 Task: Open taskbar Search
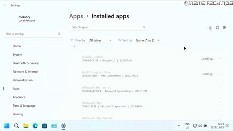pos(16,126)
